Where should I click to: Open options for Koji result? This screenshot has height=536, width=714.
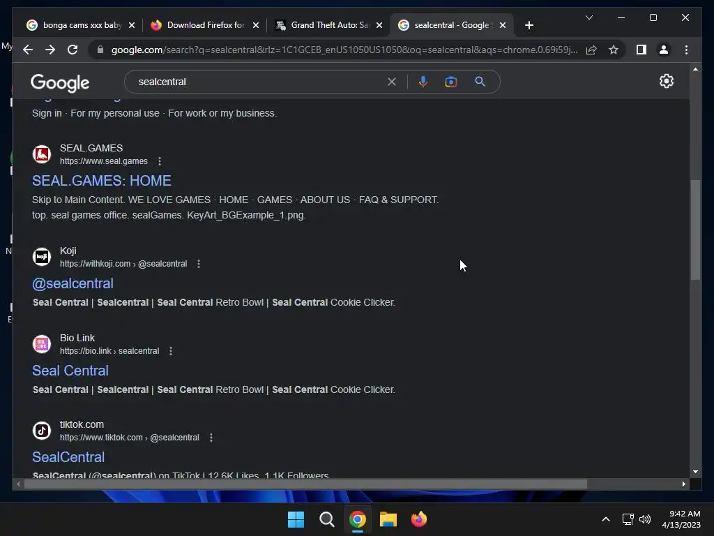tap(199, 263)
